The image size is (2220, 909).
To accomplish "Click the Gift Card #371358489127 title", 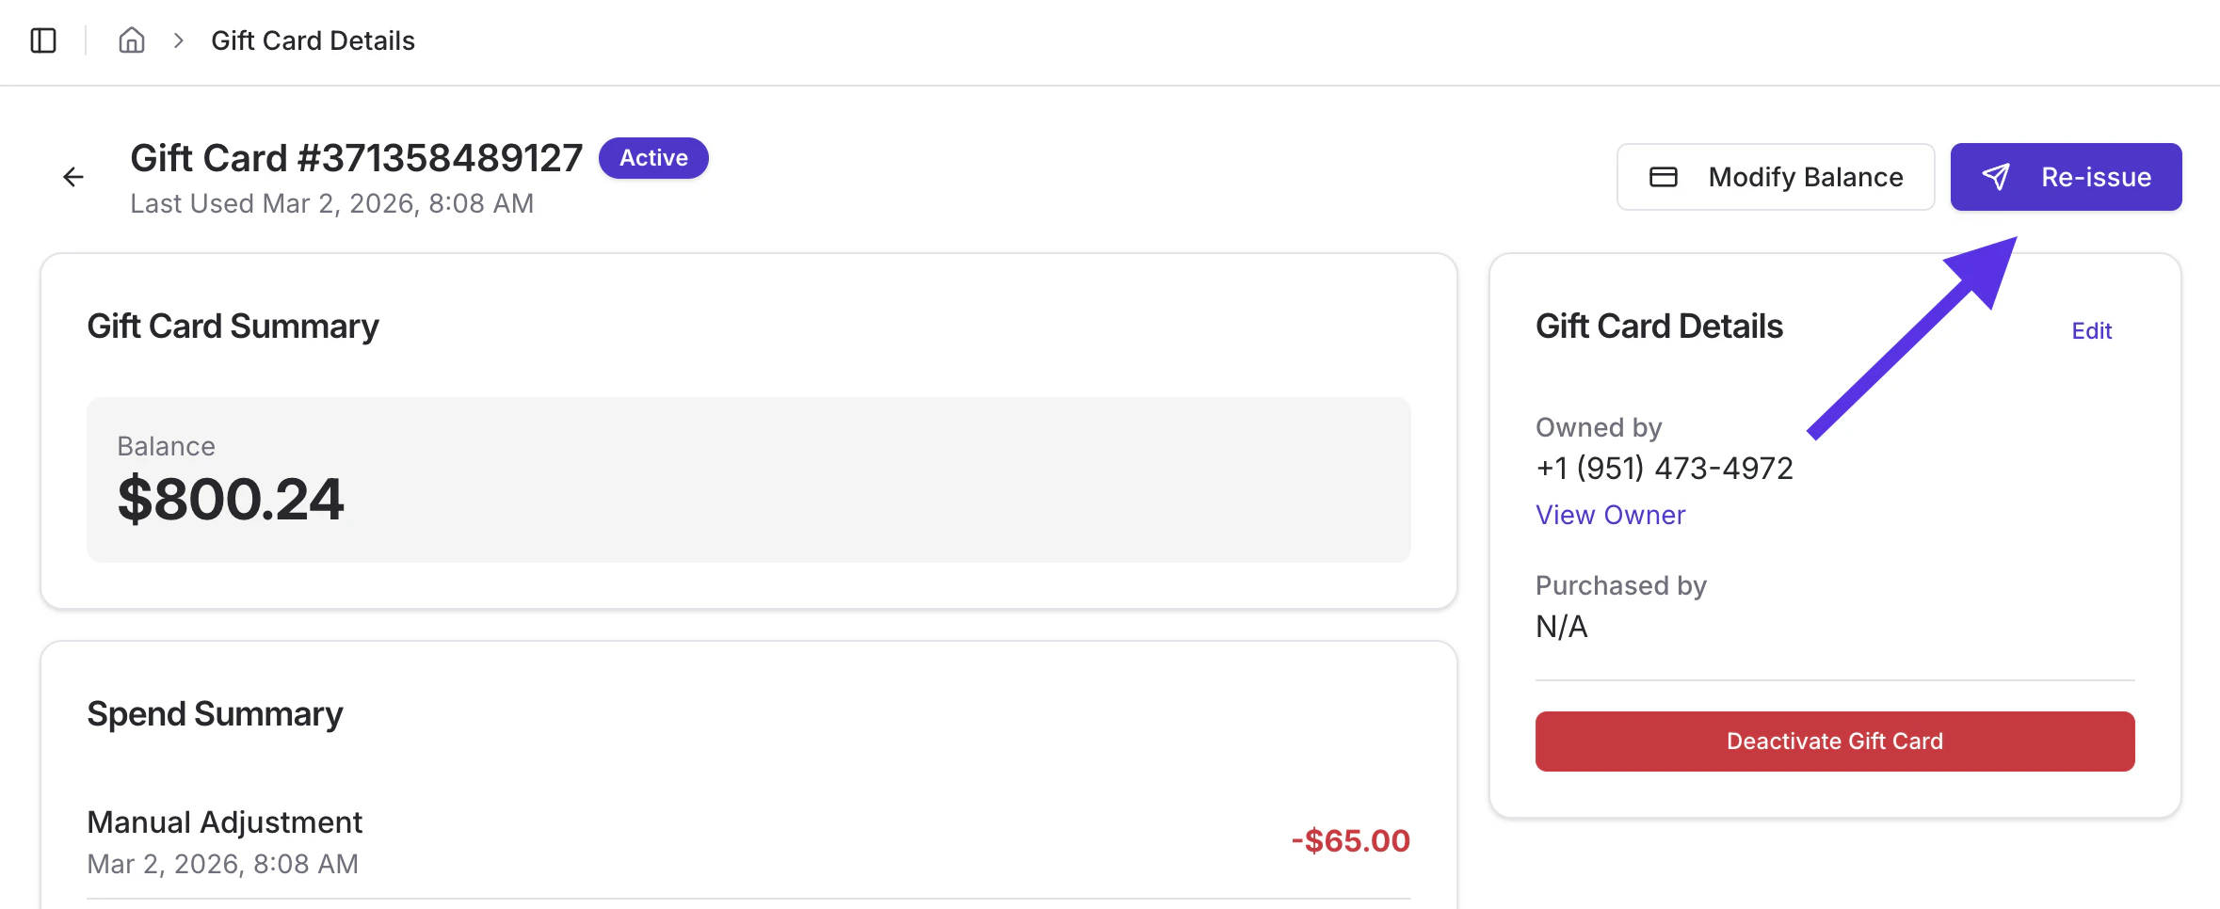I will click(356, 158).
